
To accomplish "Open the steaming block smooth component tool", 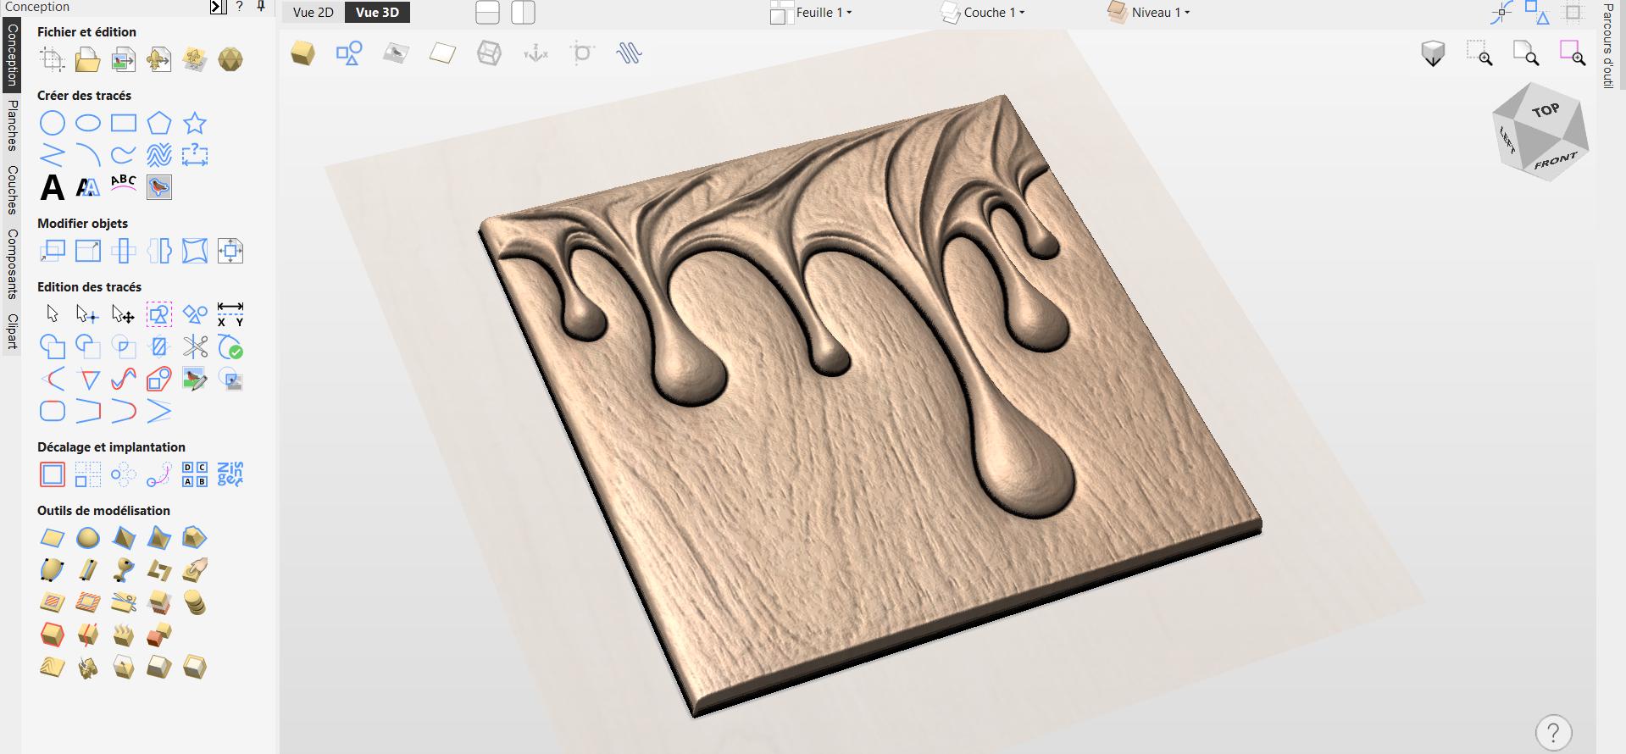I will click(x=124, y=635).
